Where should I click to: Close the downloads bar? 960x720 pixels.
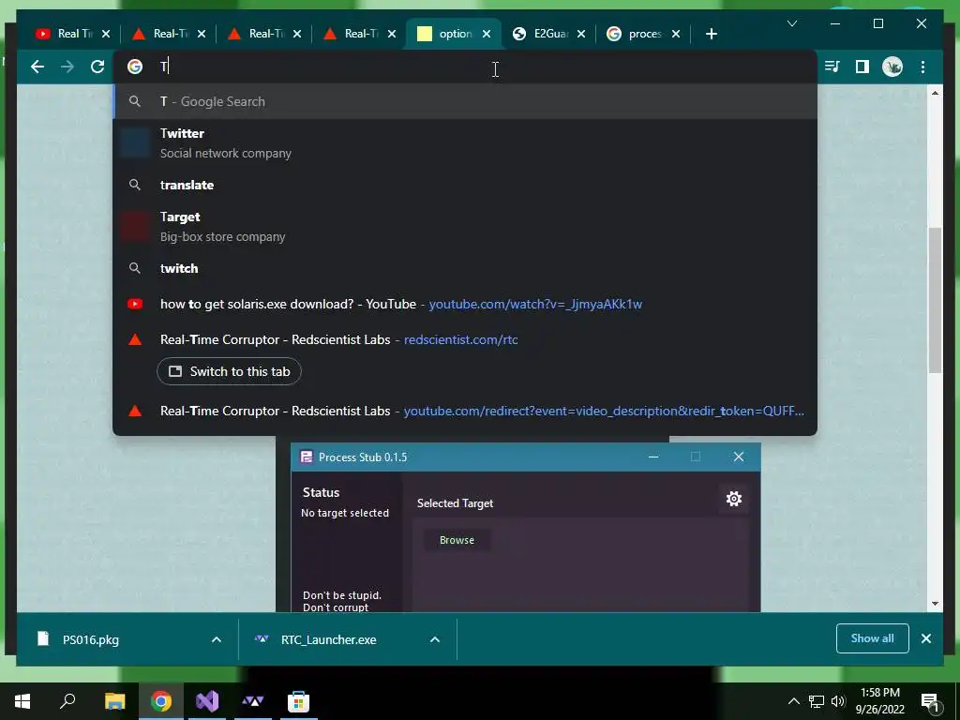[926, 638]
